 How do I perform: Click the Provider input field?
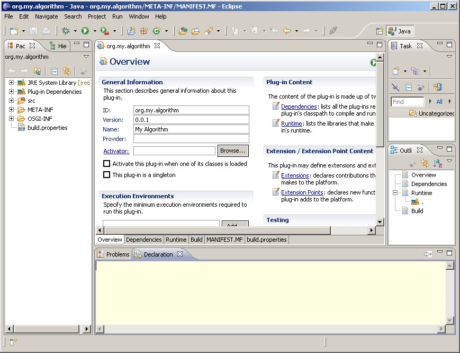pyautogui.click(x=191, y=139)
